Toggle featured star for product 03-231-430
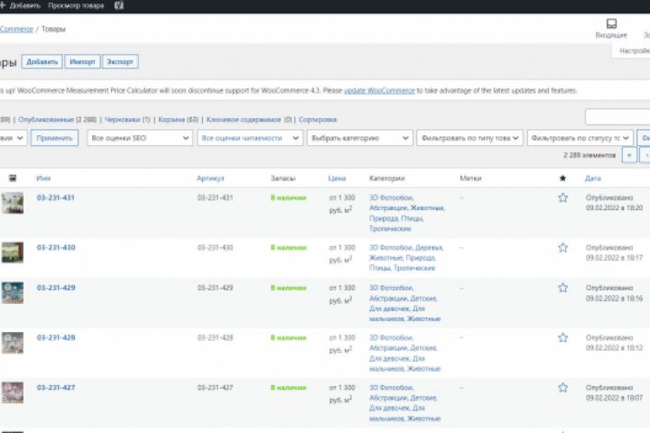 562,247
